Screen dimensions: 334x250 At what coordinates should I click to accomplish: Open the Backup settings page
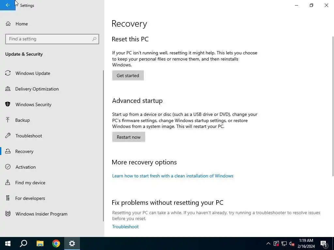[23, 120]
